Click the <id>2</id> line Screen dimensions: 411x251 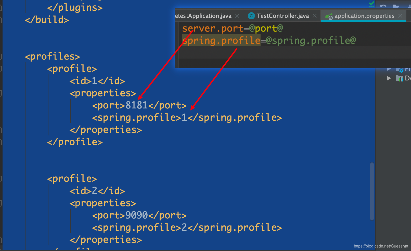click(x=97, y=191)
